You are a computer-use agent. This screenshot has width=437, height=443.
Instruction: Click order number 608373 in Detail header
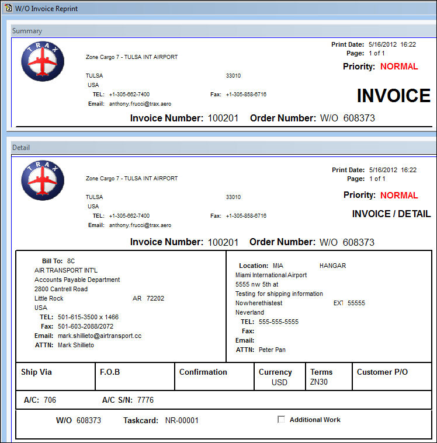pos(358,242)
